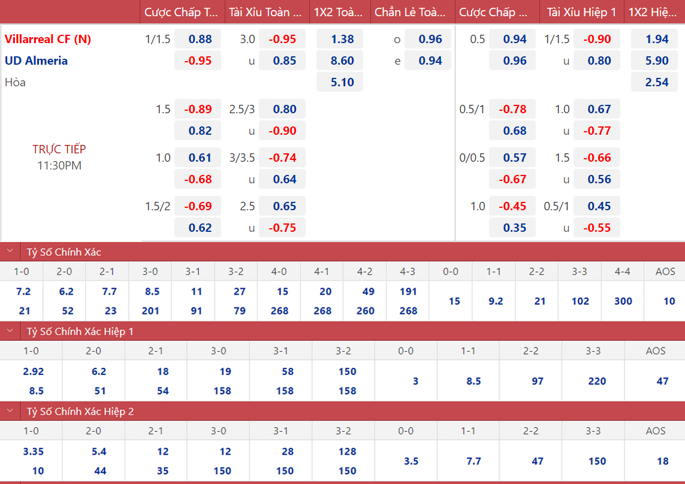This screenshot has height=484, width=685.
Task: Pick Hiệp 1 correct score 0-0 odds 3
Action: (x=415, y=381)
